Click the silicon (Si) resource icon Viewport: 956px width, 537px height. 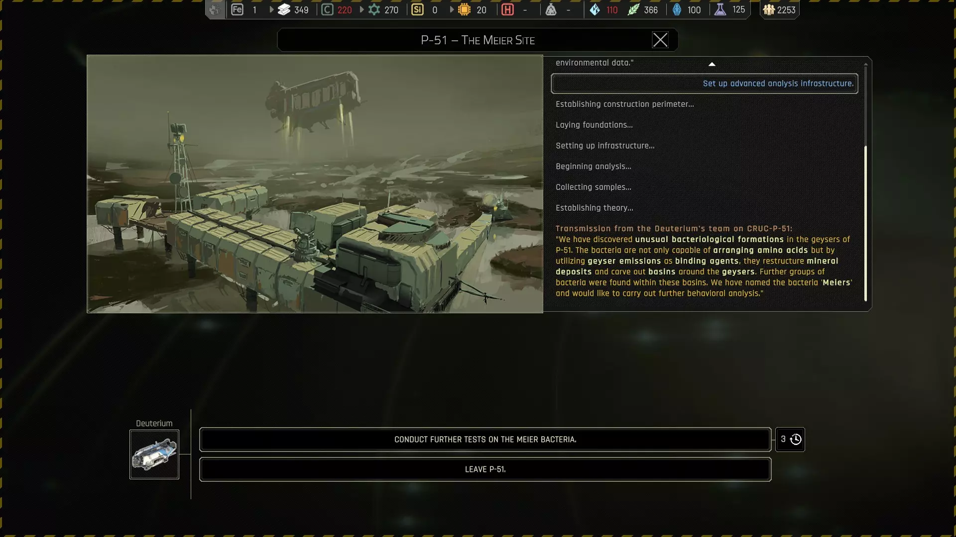coord(417,9)
